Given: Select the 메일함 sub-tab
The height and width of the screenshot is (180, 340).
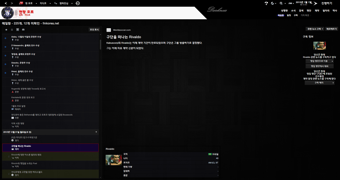Looking at the screenshot, I should 281,15.
